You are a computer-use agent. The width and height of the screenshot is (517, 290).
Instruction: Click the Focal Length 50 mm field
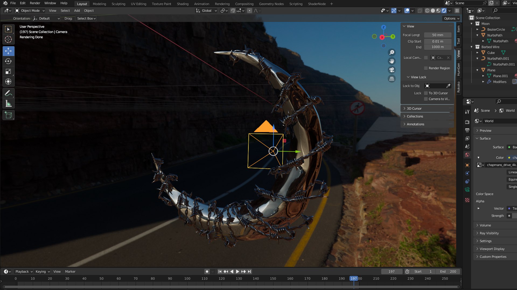(438, 35)
